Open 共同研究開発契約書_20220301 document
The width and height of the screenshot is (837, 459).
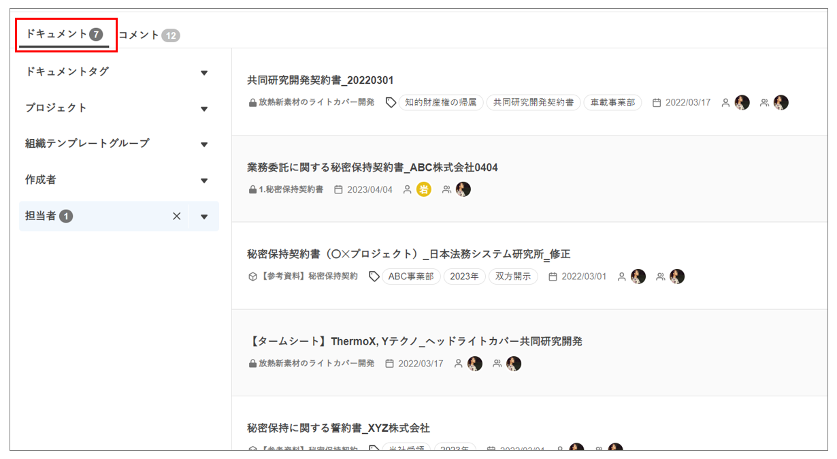click(x=320, y=80)
